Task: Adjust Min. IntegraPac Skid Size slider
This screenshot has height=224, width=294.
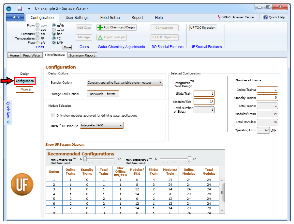Action: click(x=85, y=159)
